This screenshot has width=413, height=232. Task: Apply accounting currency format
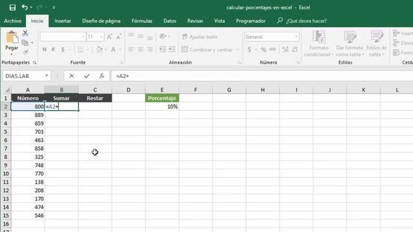(249, 50)
